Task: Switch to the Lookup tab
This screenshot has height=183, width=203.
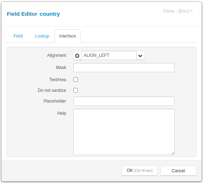Action: tap(42, 36)
